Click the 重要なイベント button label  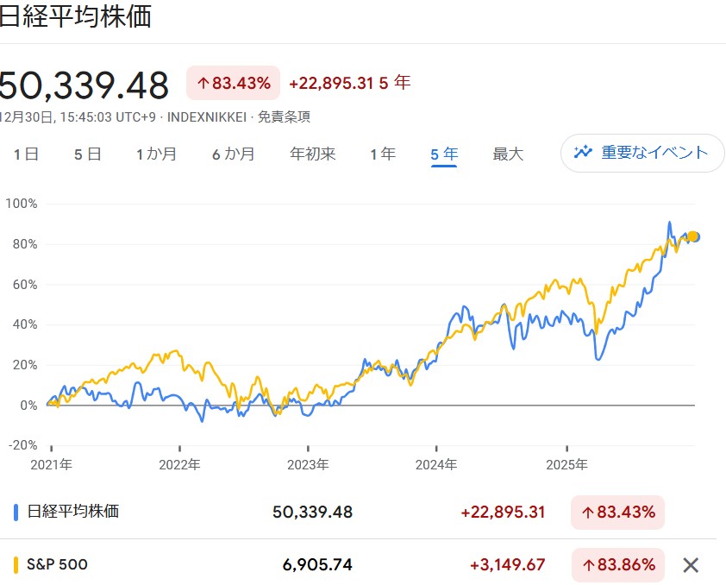[x=654, y=153]
